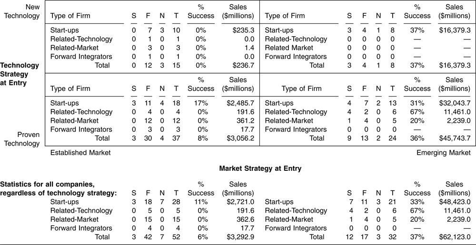
Task: Click the $3,292.9 total sales figure
Action: tap(239, 237)
